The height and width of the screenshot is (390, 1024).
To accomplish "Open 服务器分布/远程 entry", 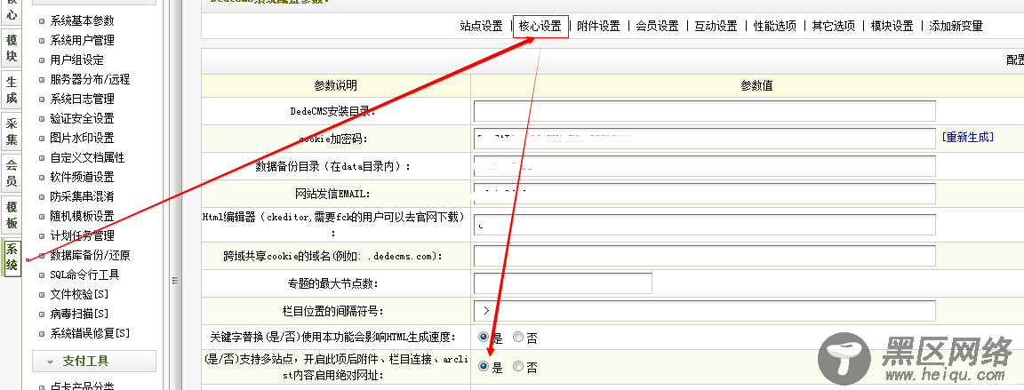I will coord(90,80).
